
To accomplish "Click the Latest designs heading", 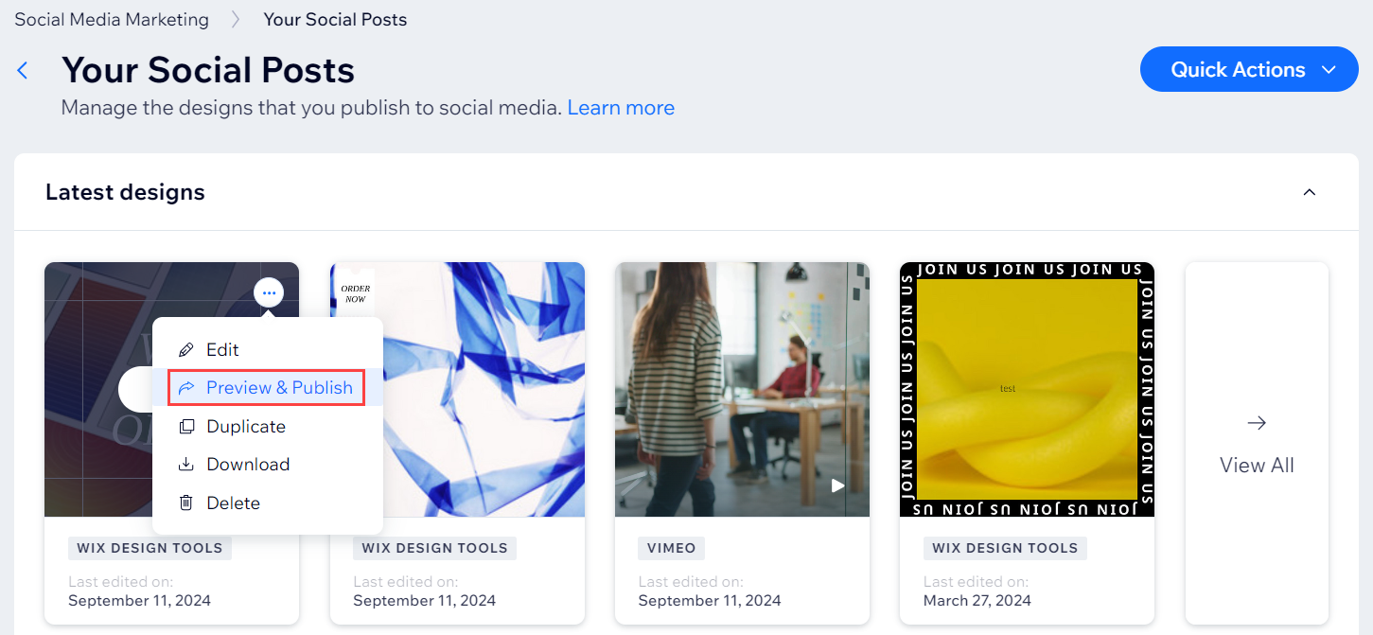I will click(125, 192).
